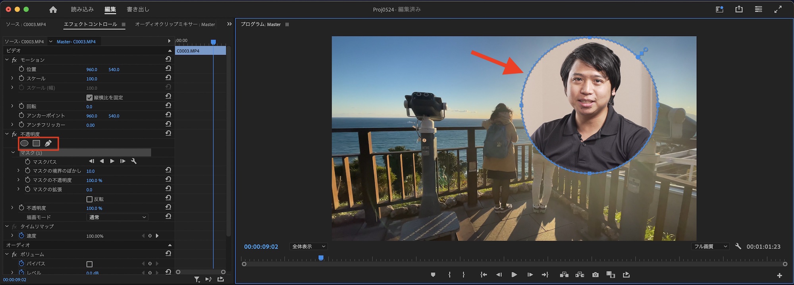Switch to the 書き出し tab
The height and width of the screenshot is (285, 794).
pyautogui.click(x=138, y=9)
